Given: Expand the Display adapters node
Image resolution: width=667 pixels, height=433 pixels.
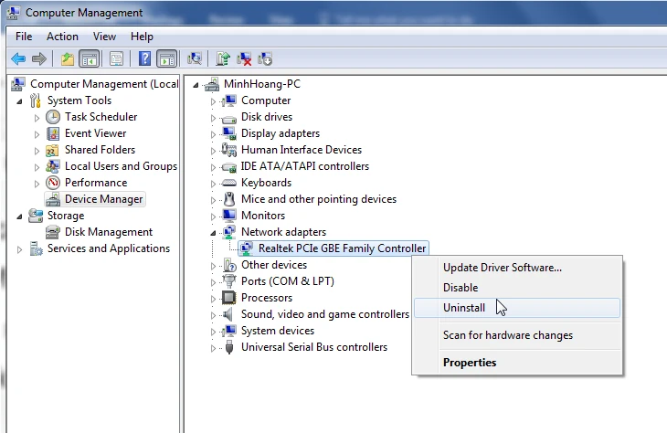Looking at the screenshot, I should 213,134.
